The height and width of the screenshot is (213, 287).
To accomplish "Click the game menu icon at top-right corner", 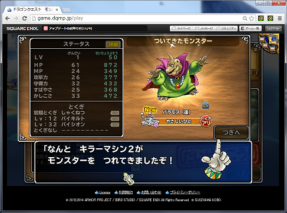I will tap(269, 44).
